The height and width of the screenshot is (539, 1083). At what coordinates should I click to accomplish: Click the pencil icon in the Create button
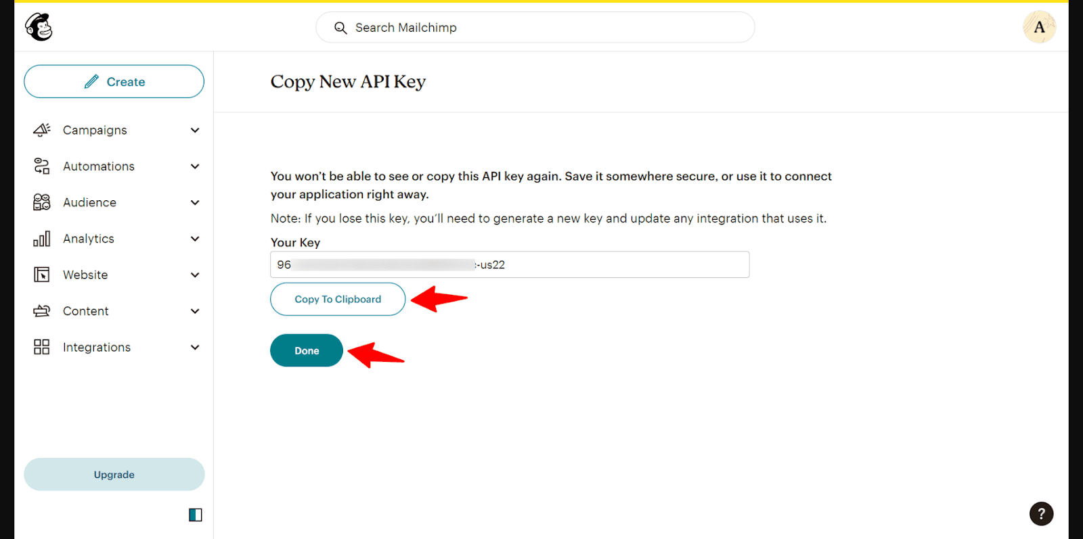tap(91, 82)
